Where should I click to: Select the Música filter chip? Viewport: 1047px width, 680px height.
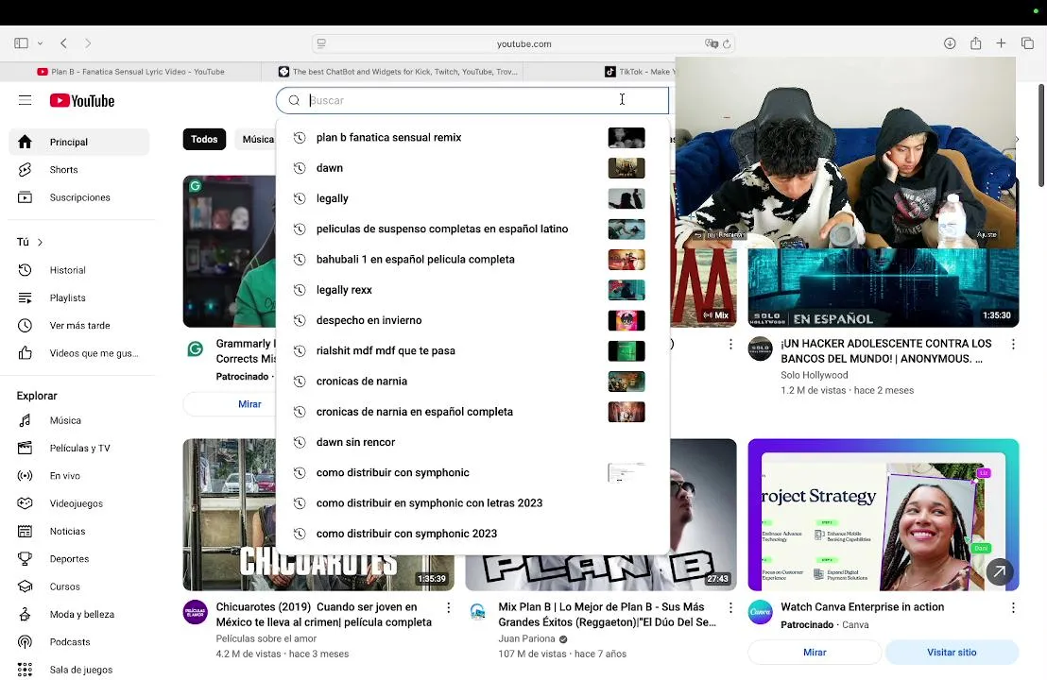pyautogui.click(x=257, y=140)
